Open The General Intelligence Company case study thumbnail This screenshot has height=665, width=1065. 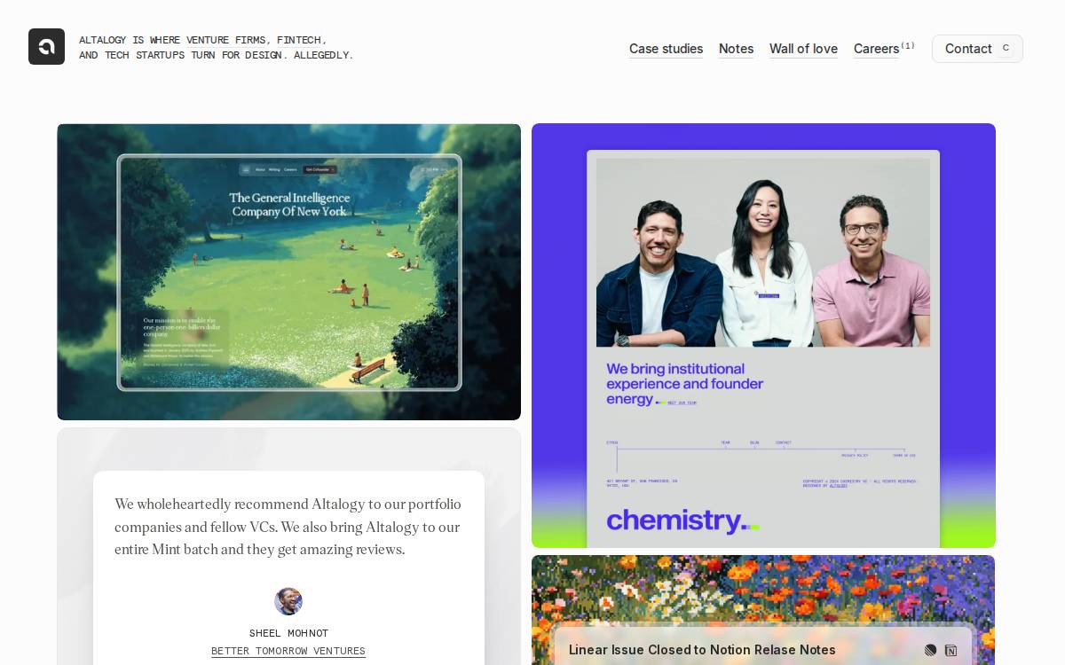coord(288,271)
